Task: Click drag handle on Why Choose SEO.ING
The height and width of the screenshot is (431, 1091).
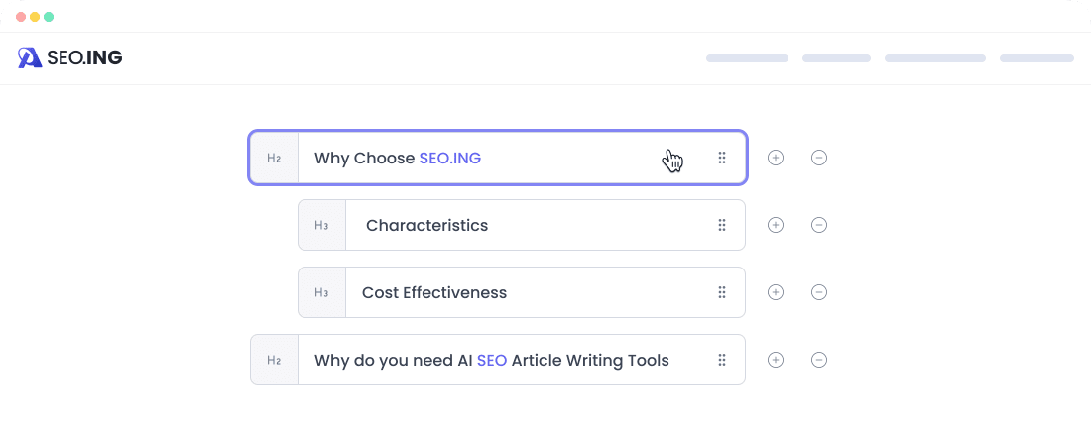Action: coord(722,158)
